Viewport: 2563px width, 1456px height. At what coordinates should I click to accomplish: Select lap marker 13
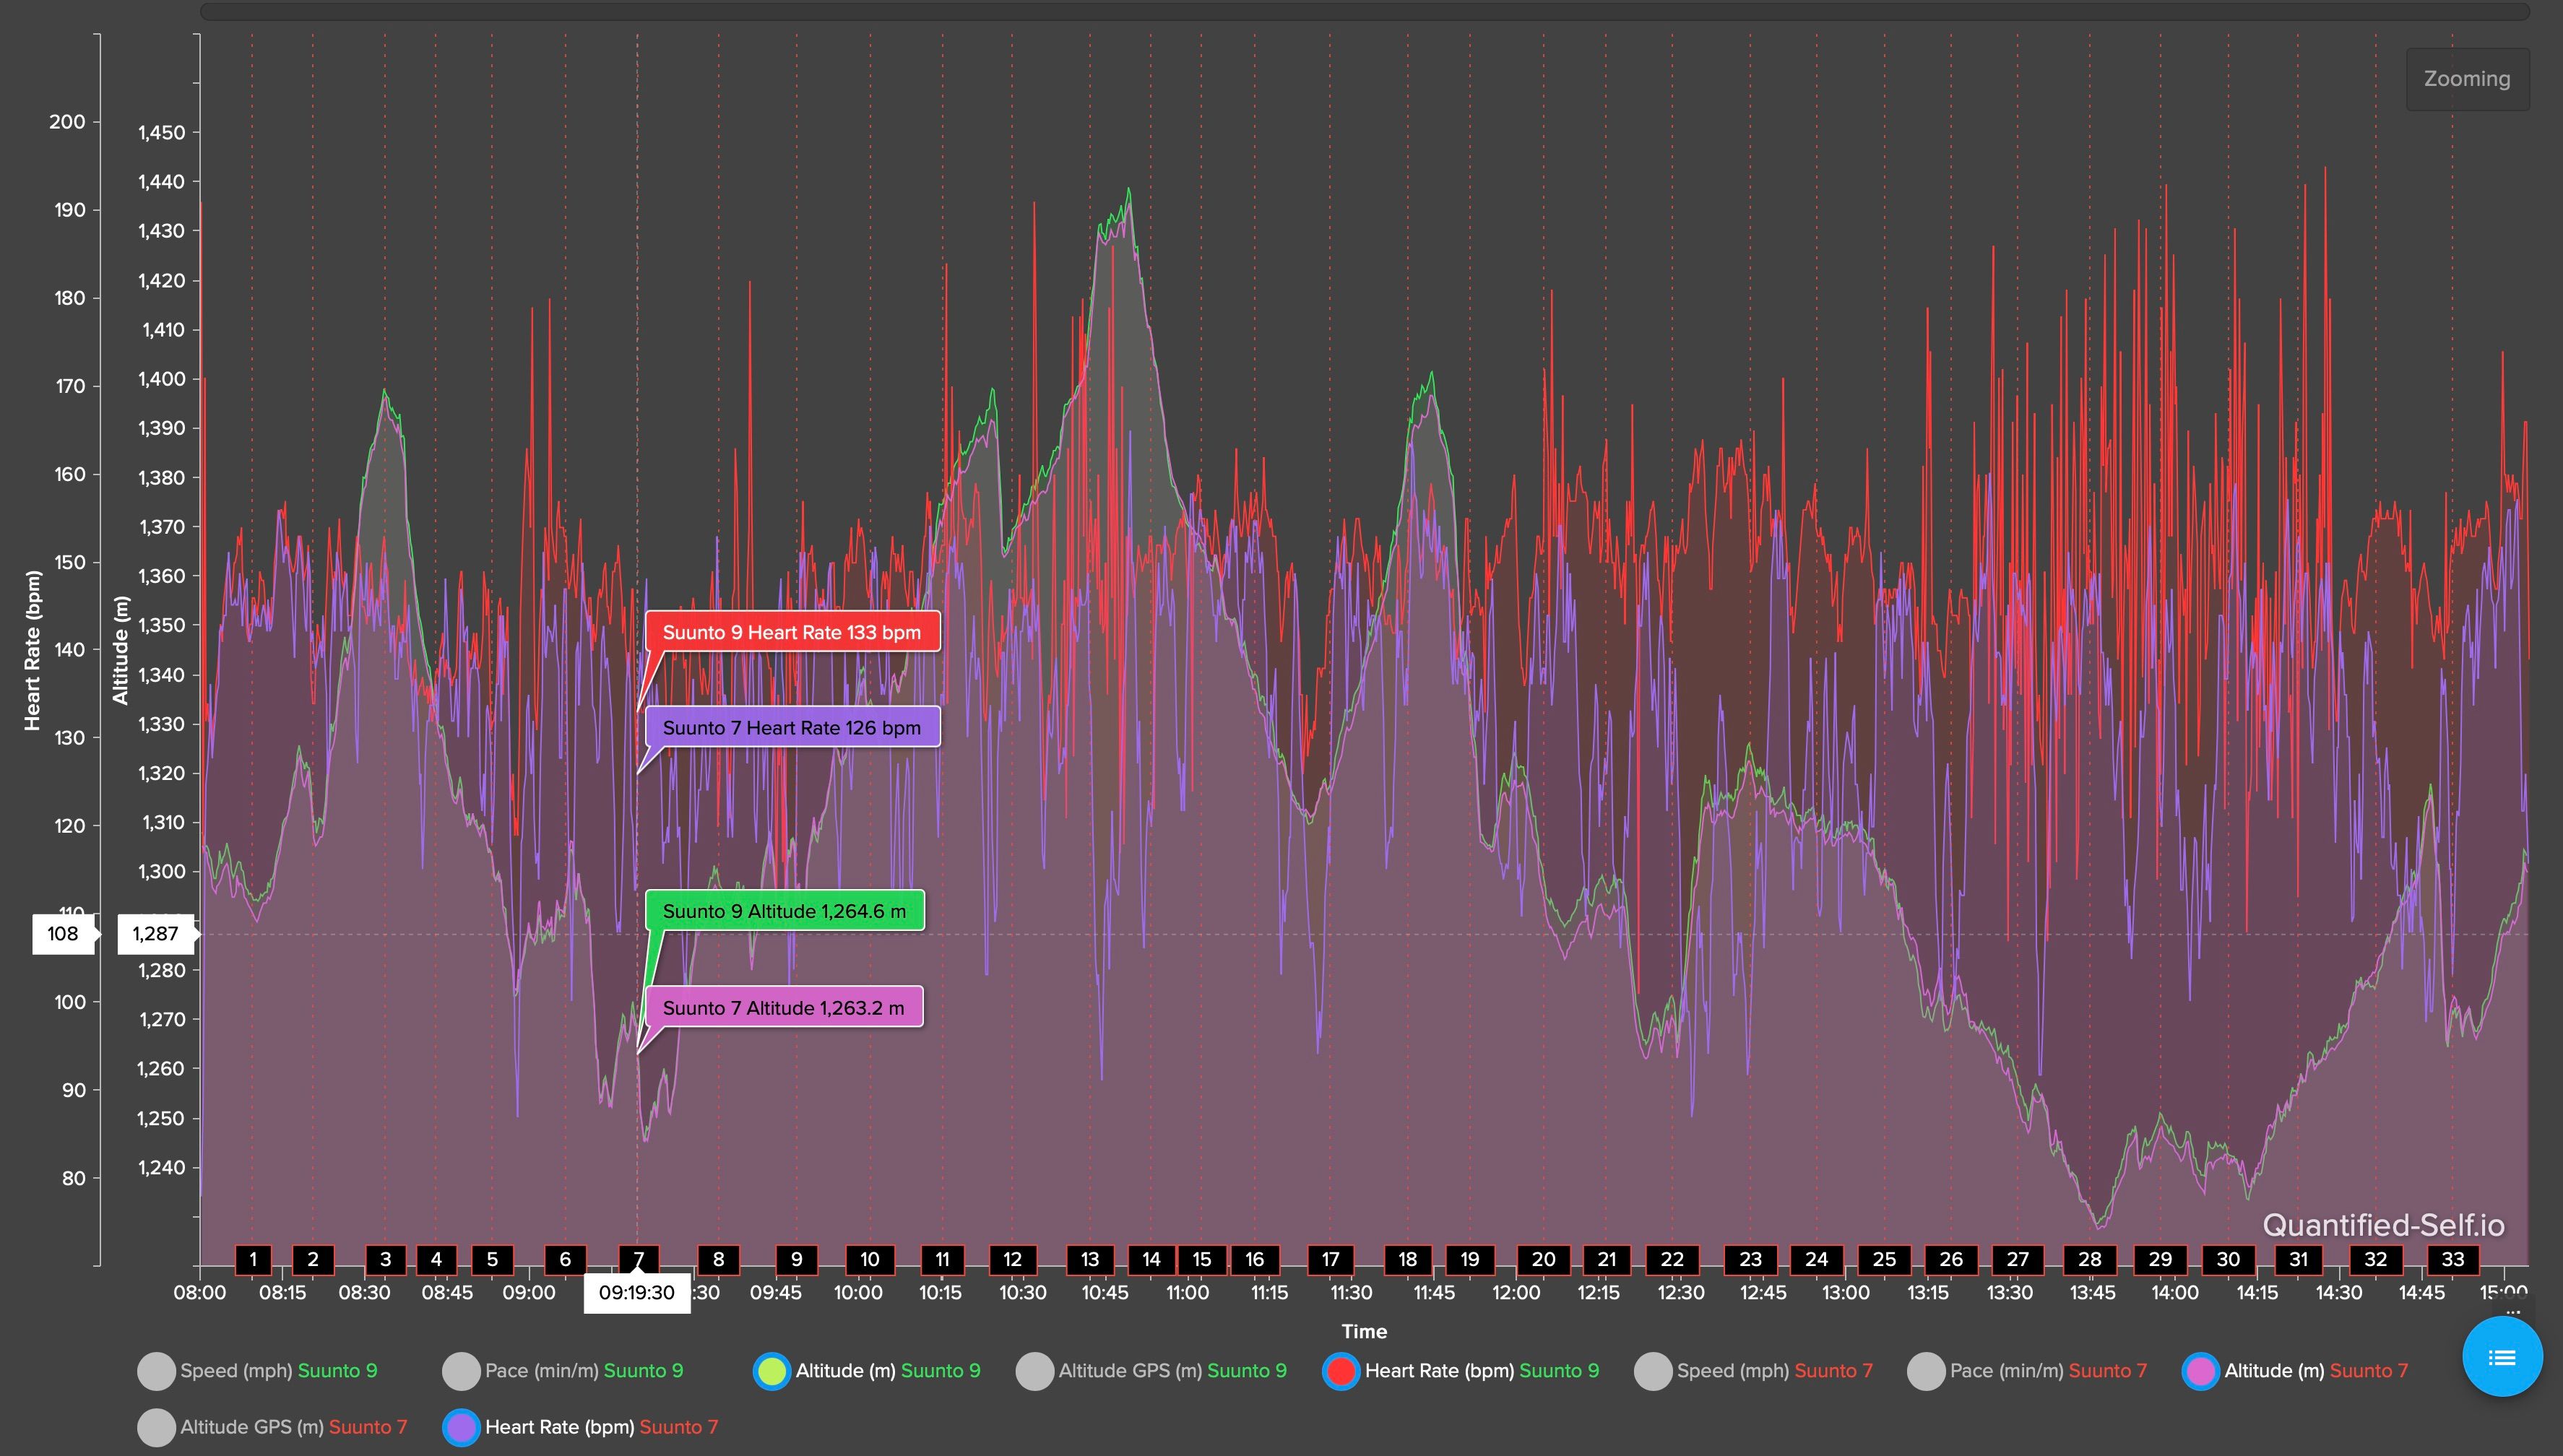pyautogui.click(x=1090, y=1260)
